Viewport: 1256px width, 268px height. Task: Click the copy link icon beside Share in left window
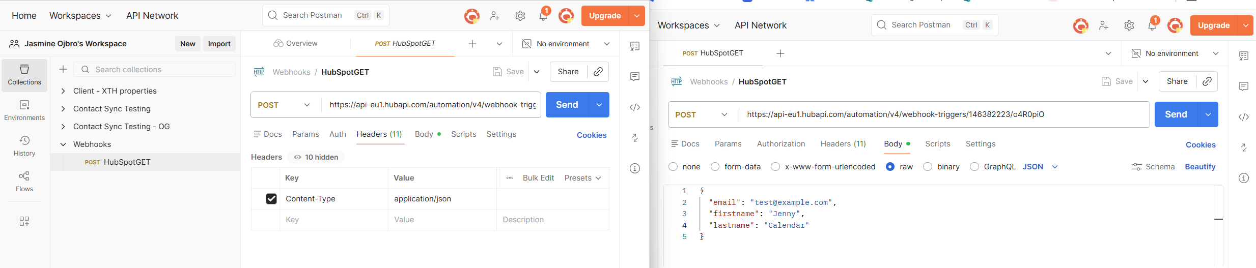pyautogui.click(x=598, y=72)
